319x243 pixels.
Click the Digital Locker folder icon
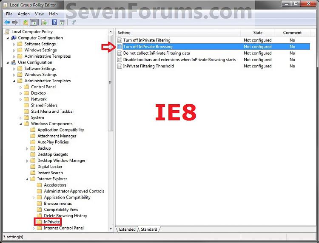[33, 167]
